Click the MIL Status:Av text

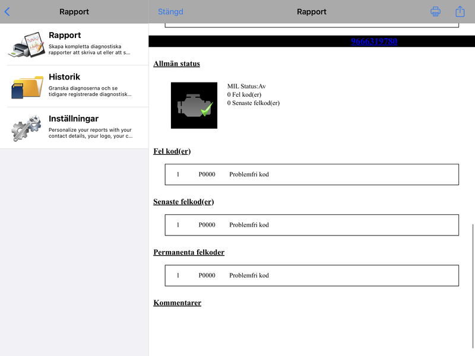click(246, 86)
